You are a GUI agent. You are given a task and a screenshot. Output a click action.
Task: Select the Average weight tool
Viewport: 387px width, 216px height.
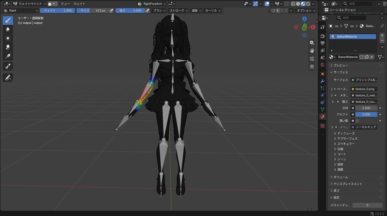click(x=8, y=38)
